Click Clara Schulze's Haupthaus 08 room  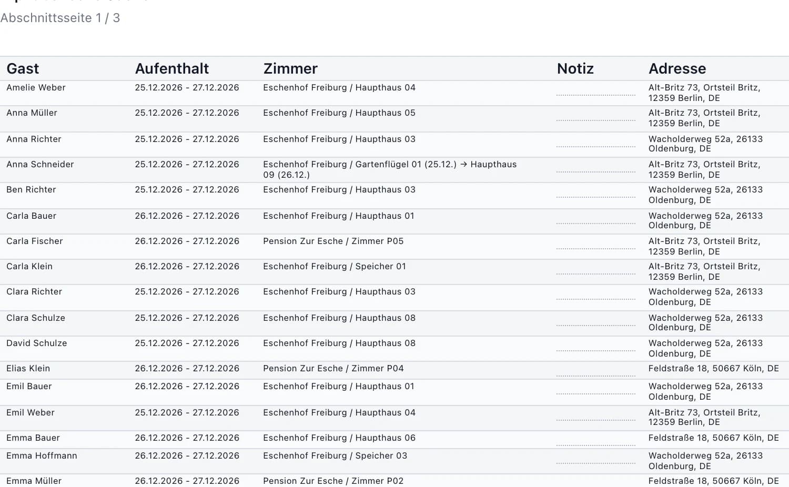[x=339, y=318]
